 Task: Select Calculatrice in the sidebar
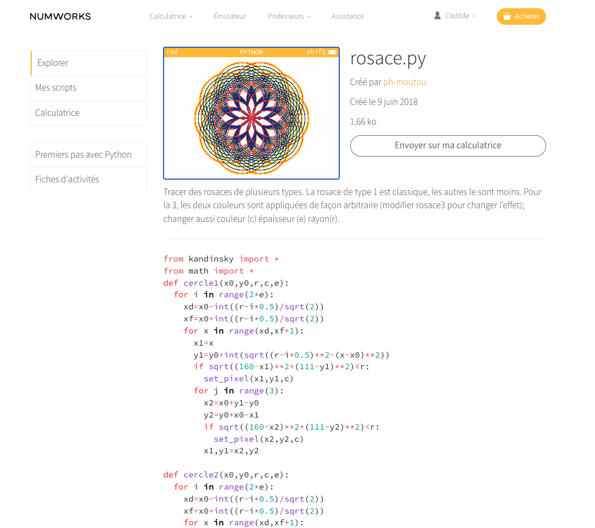(x=89, y=113)
